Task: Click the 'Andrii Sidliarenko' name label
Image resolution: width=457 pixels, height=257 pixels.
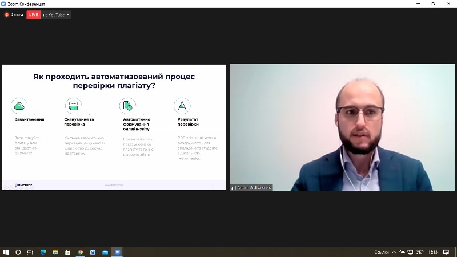Action: click(x=254, y=188)
